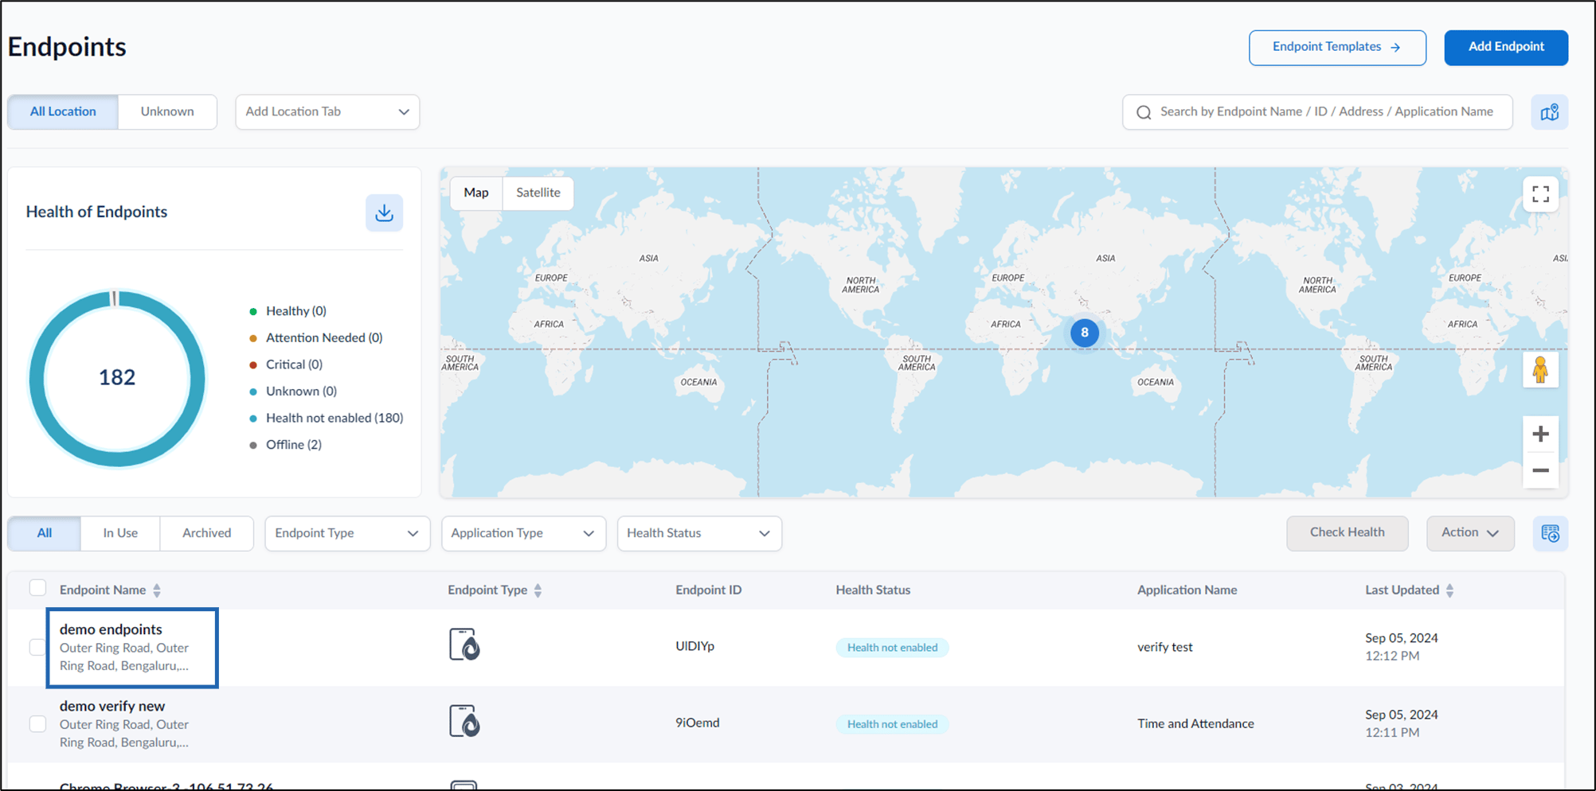
Task: Zoom in on the map
Action: (1540, 434)
